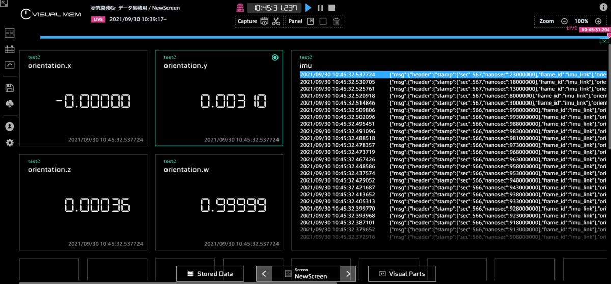Select imu row 10:45:32.520918

(x=453, y=96)
